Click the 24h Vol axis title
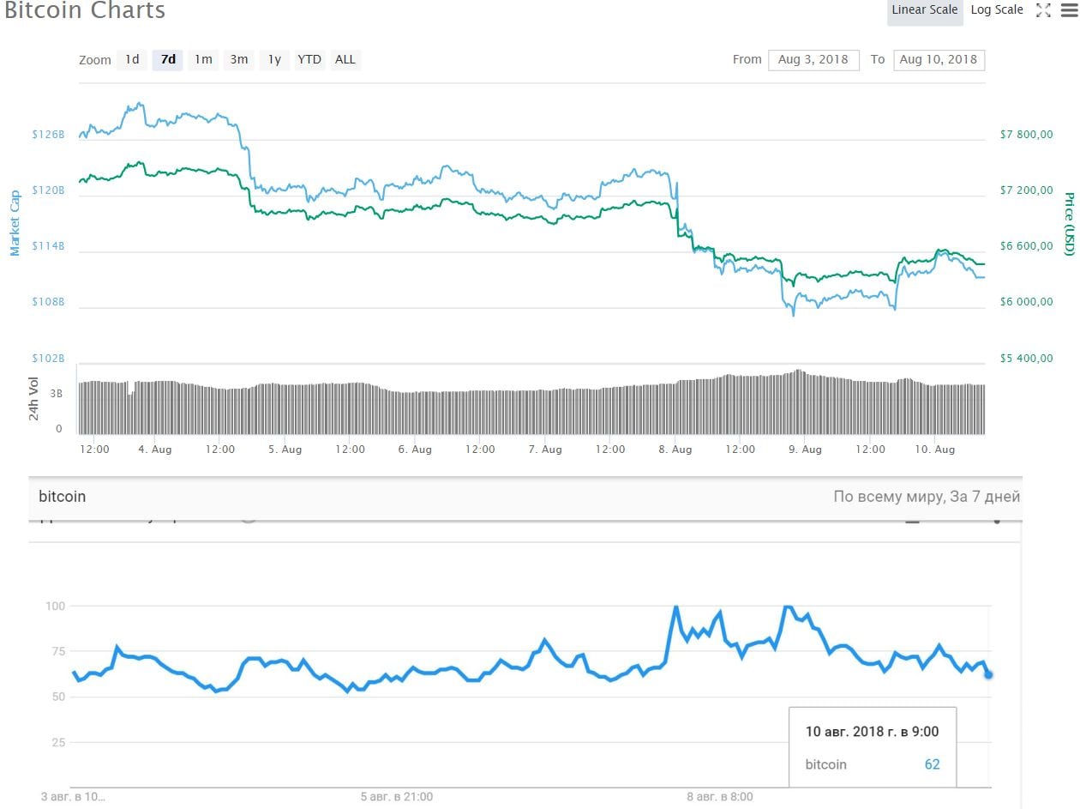The width and height of the screenshot is (1080, 809). [x=34, y=399]
